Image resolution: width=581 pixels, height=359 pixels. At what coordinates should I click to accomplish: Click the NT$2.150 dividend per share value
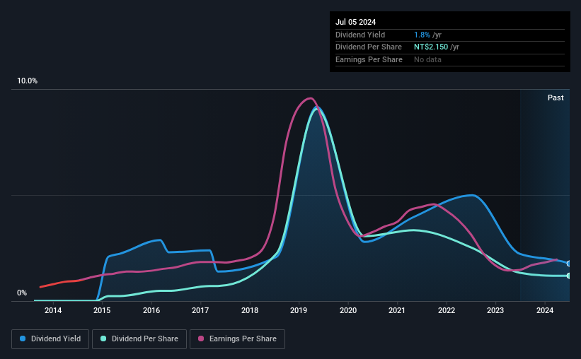pos(431,47)
